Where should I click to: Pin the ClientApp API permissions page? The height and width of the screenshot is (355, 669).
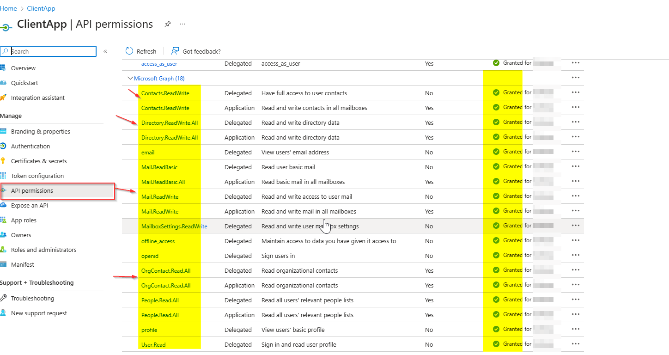coord(168,24)
